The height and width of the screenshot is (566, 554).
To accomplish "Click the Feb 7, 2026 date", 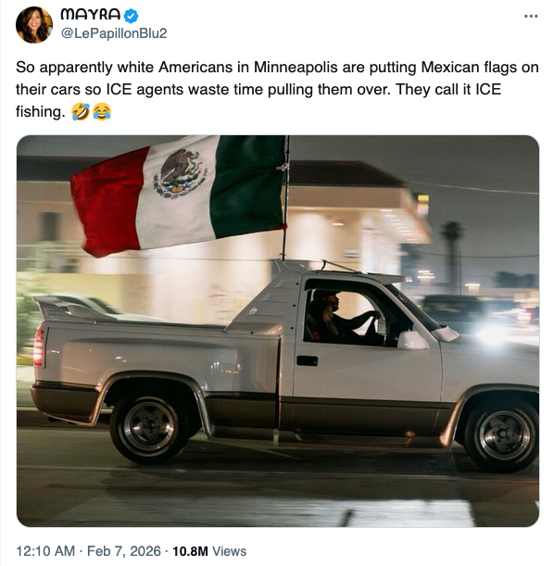I will (124, 551).
